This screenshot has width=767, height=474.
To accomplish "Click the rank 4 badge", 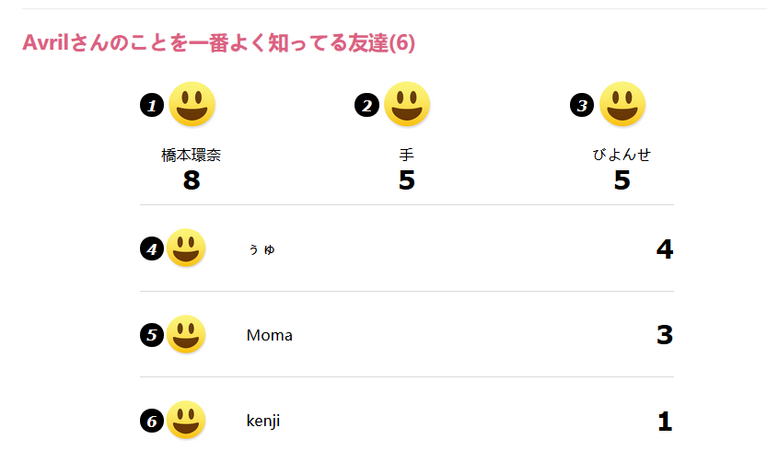I will pyautogui.click(x=152, y=249).
